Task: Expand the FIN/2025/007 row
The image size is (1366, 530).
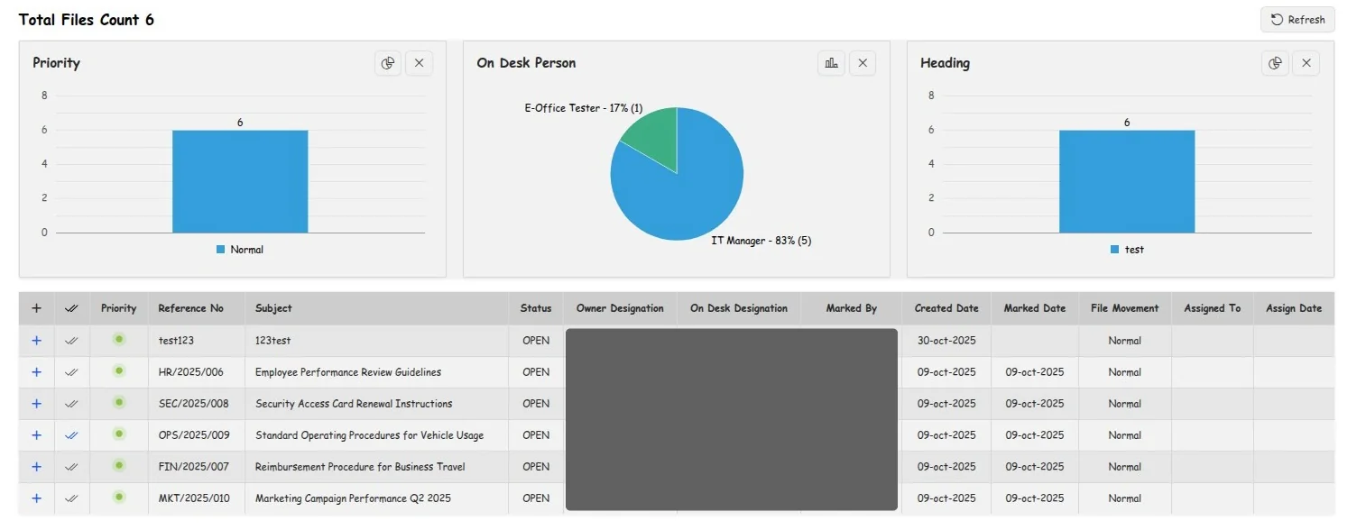Action: pyautogui.click(x=36, y=467)
